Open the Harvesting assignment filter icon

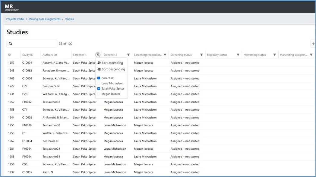[311, 55]
